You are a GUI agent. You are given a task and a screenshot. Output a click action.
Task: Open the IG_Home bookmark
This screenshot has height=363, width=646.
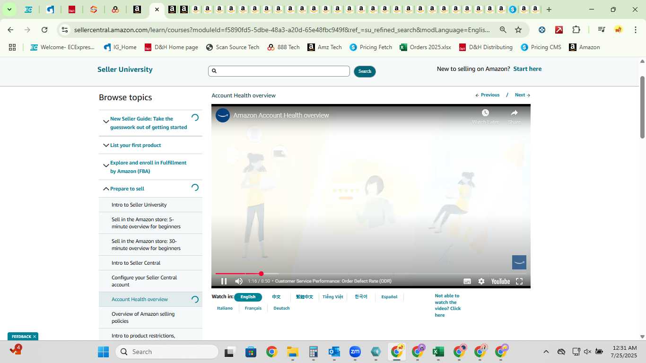pyautogui.click(x=120, y=47)
